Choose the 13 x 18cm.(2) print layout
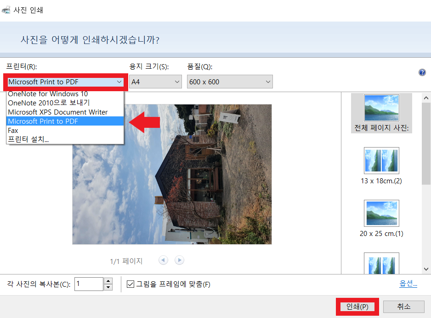 tap(381, 161)
